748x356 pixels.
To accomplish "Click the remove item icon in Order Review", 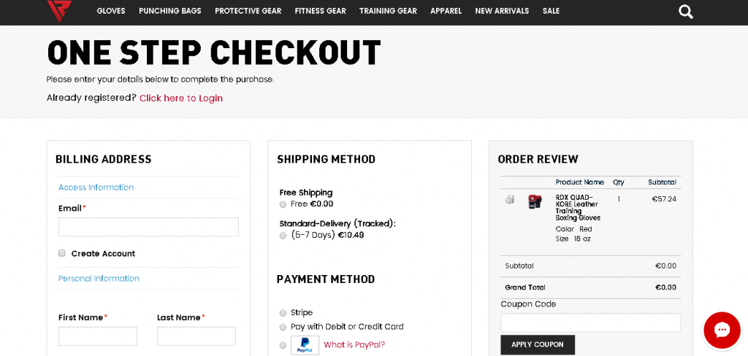I will click(510, 199).
